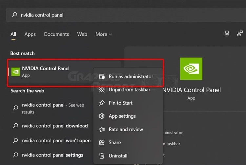The height and width of the screenshot is (165, 246).
Task: Click the unpin icon in context menu
Action: [102, 90]
